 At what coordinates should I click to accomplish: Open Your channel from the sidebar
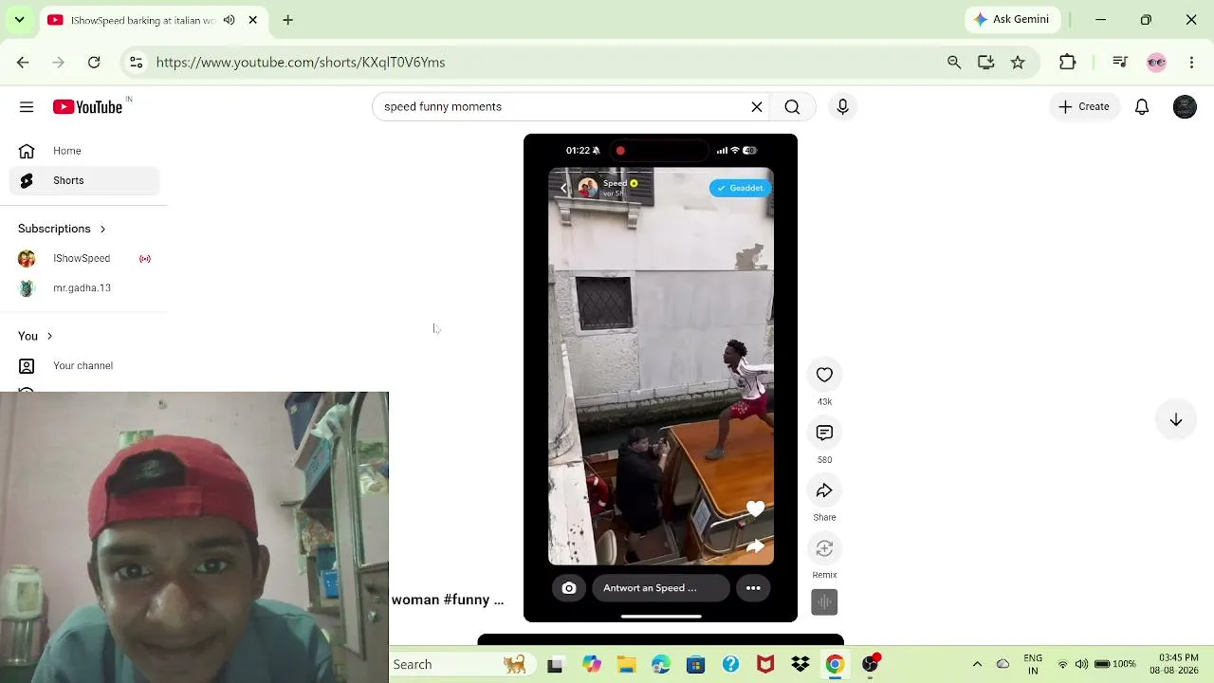tap(83, 365)
